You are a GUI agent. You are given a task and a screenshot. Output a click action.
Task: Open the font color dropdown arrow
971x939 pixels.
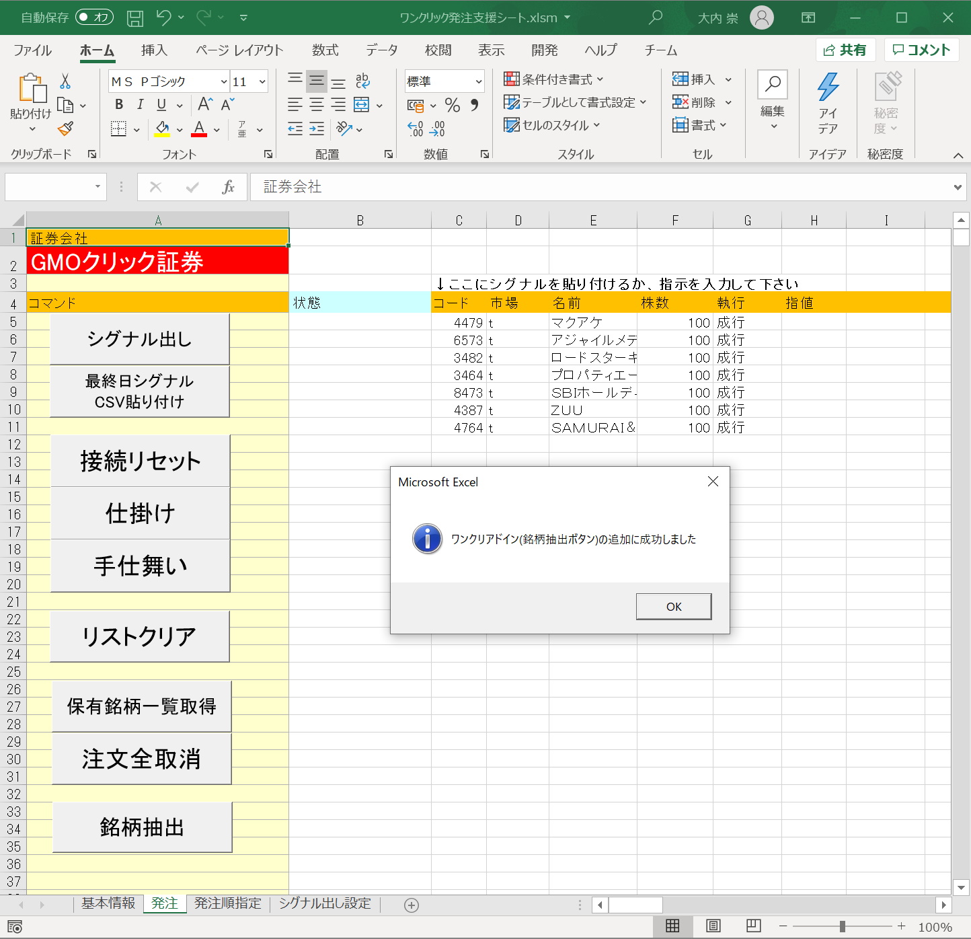click(x=217, y=129)
